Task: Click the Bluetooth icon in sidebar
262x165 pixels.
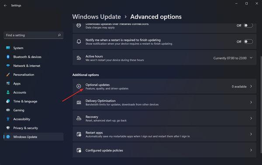Action: pyautogui.click(x=8, y=57)
